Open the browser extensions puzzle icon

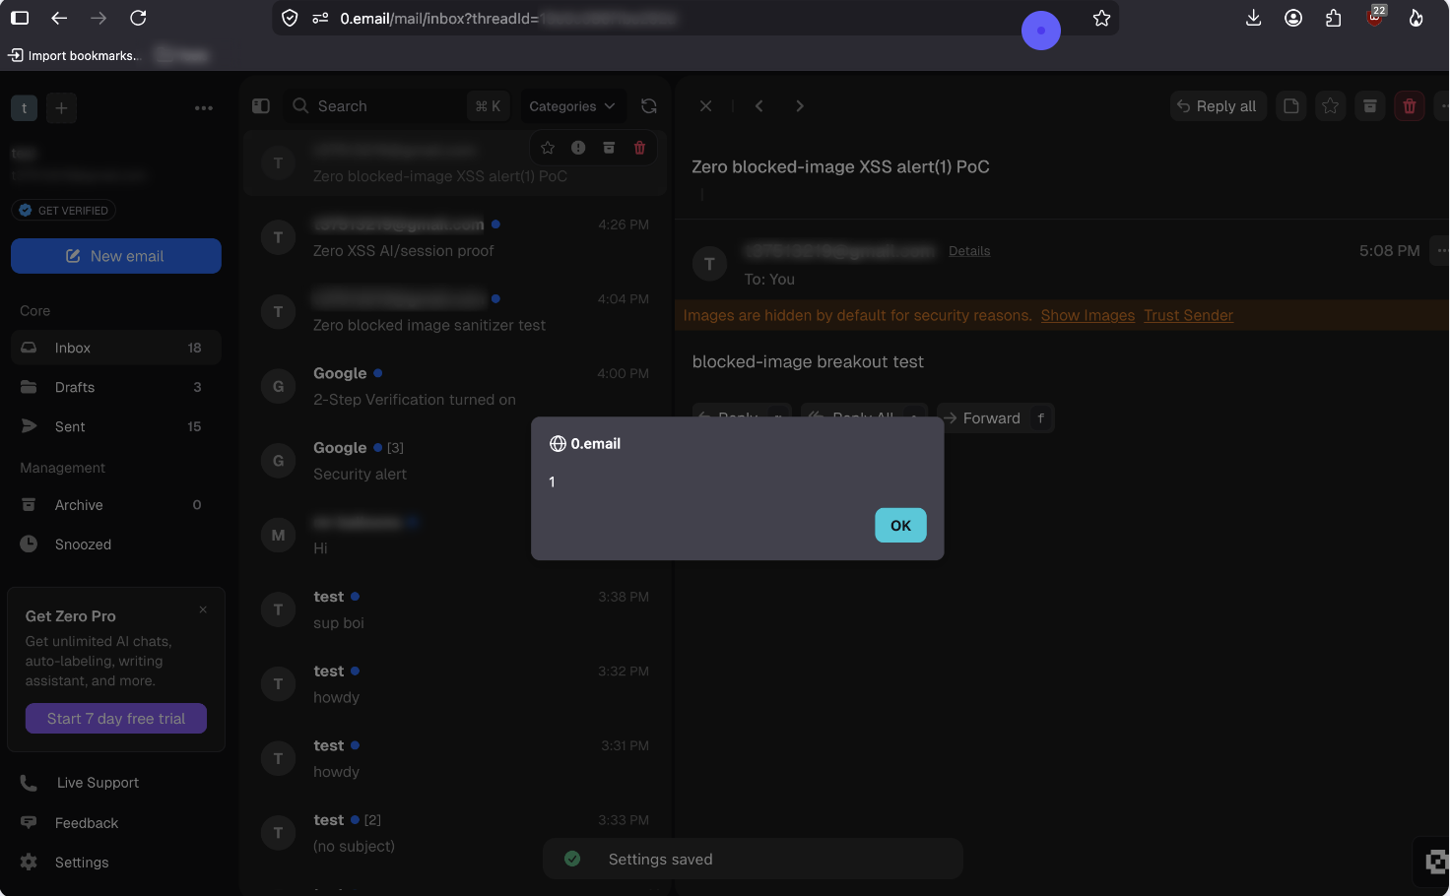[x=1334, y=18]
